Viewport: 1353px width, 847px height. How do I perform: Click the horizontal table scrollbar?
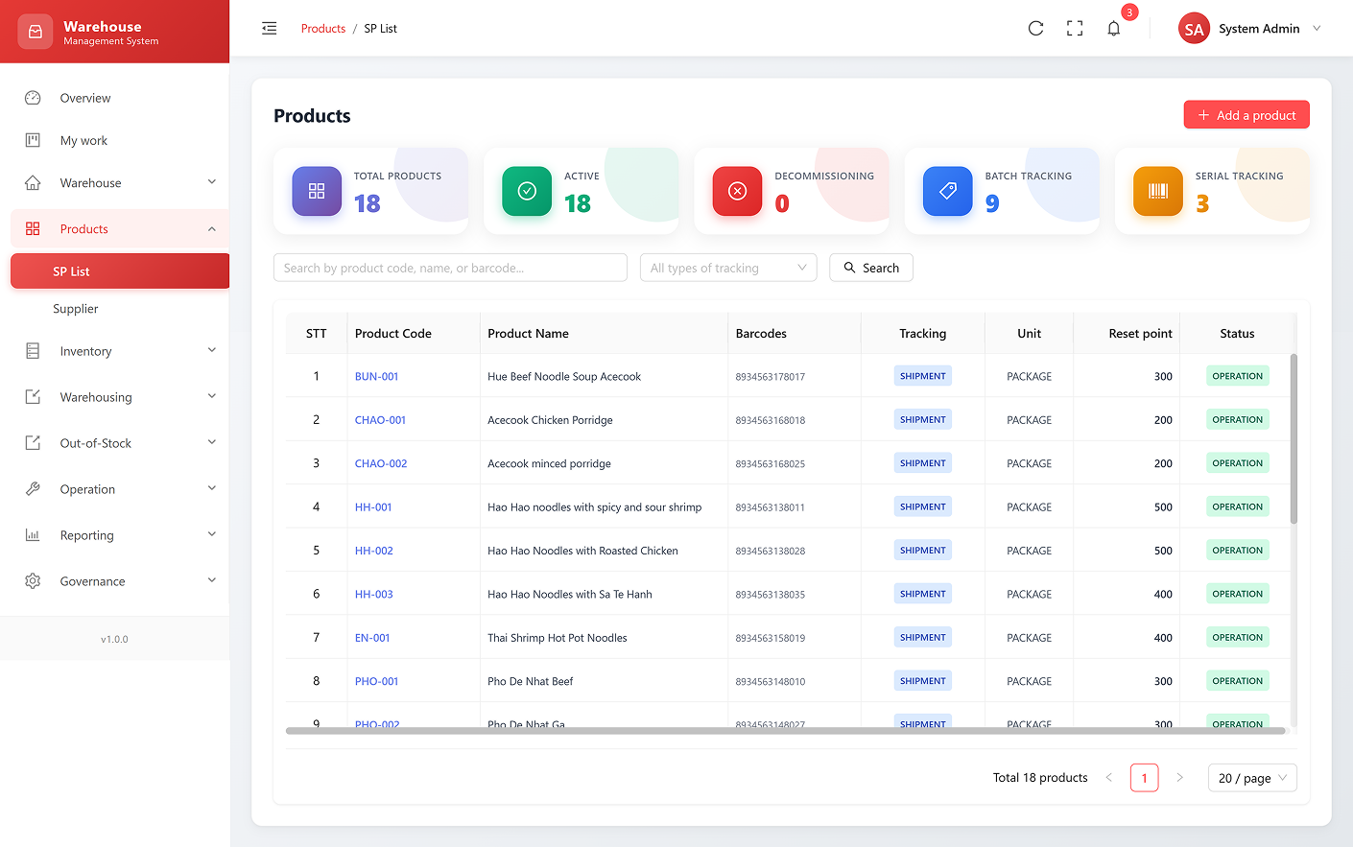click(785, 731)
